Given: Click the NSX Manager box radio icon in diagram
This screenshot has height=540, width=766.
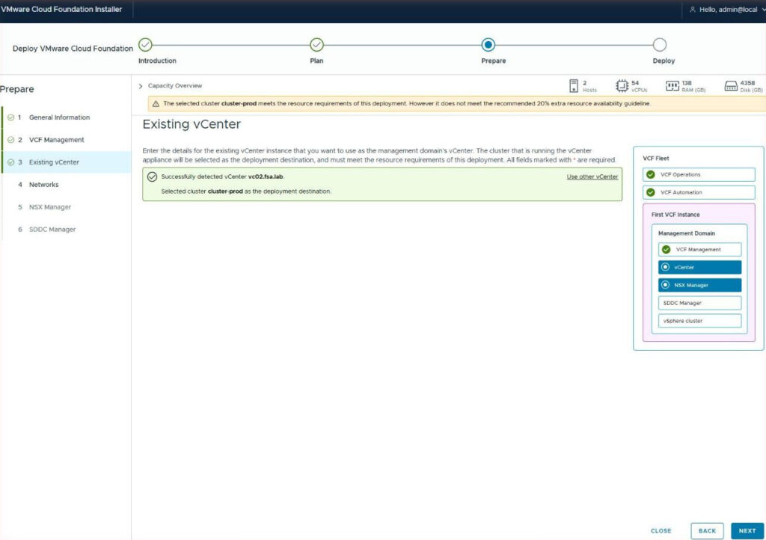Looking at the screenshot, I should coord(665,285).
